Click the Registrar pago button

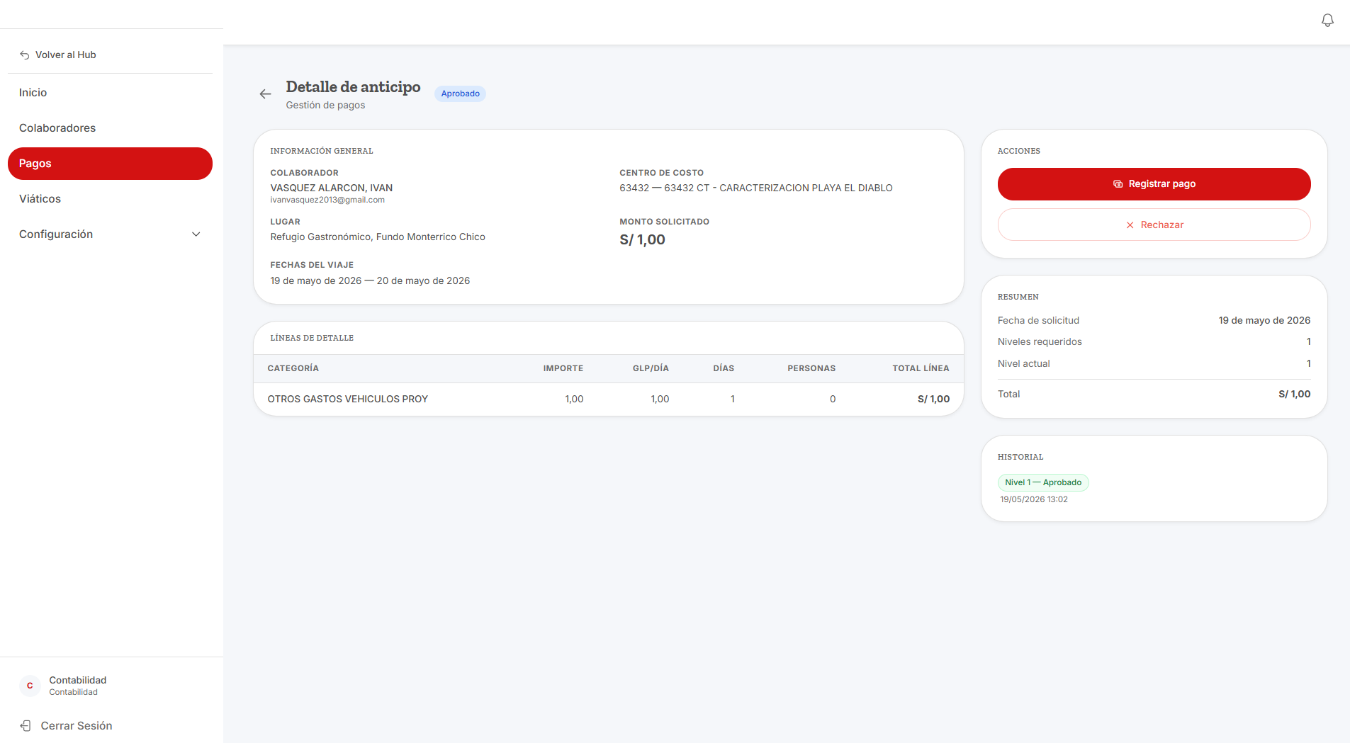[1154, 184]
